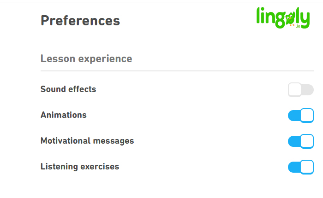Image resolution: width=323 pixels, height=198 pixels.
Task: Click the small .io text in the logo
Action: [x=298, y=26]
